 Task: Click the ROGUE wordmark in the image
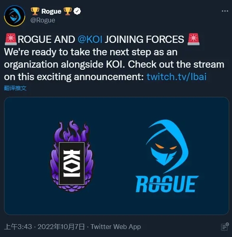click(x=167, y=184)
